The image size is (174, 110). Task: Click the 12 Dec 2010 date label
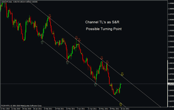tap(16, 109)
